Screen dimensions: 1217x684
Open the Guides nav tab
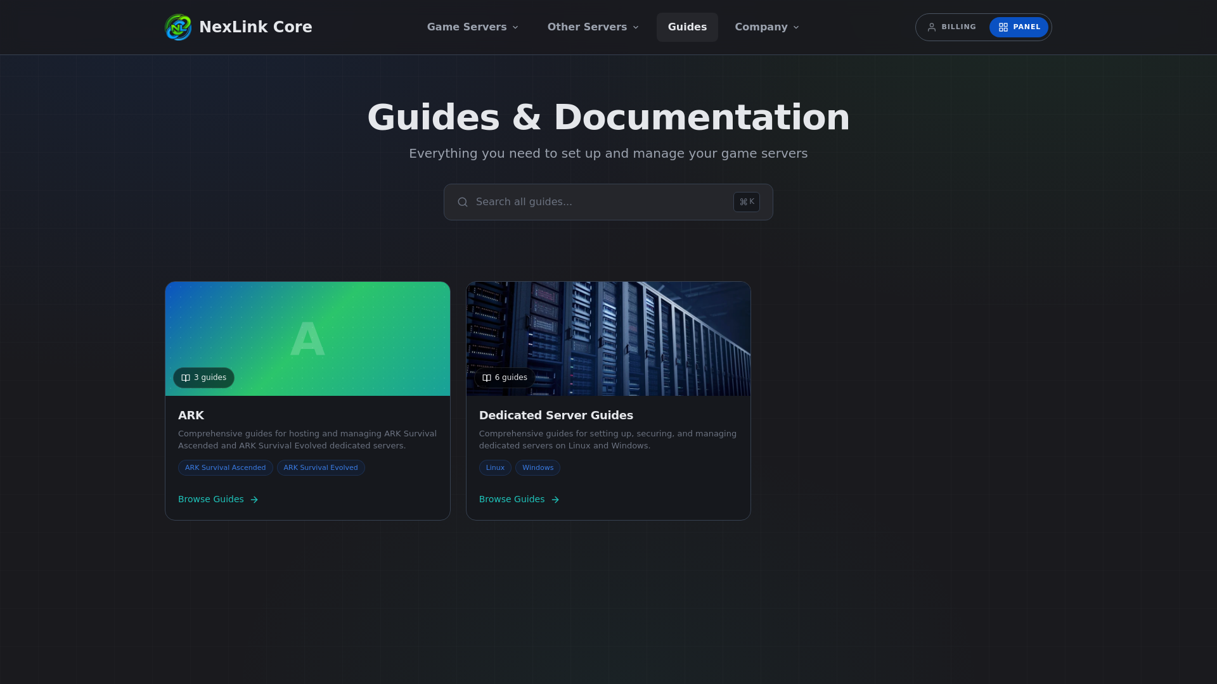(x=687, y=27)
